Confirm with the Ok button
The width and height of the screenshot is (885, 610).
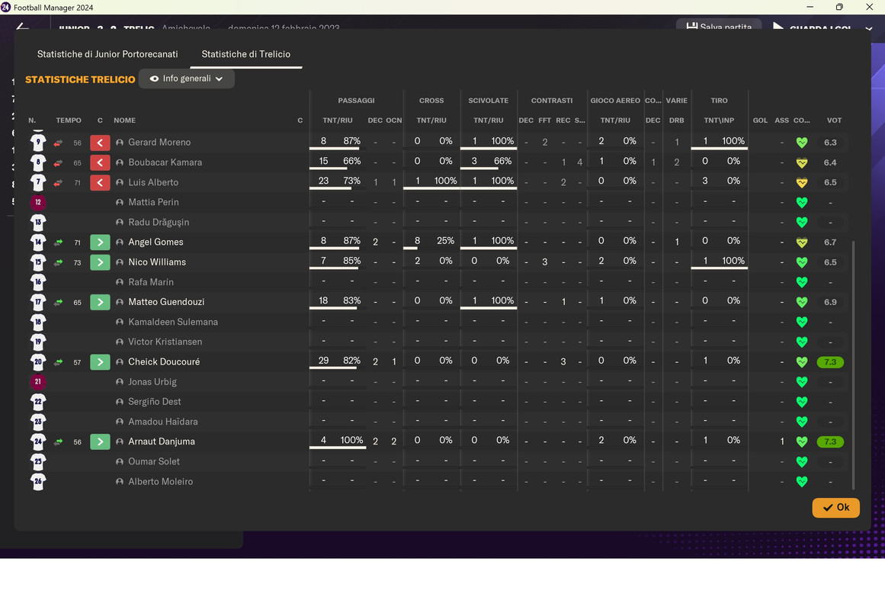pos(836,507)
